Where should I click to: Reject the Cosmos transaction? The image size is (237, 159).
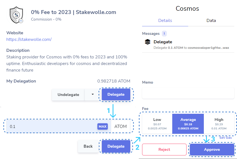click(164, 150)
